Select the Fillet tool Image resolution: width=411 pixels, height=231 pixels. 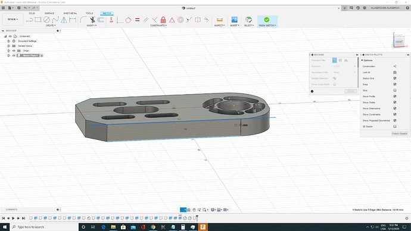click(83, 20)
